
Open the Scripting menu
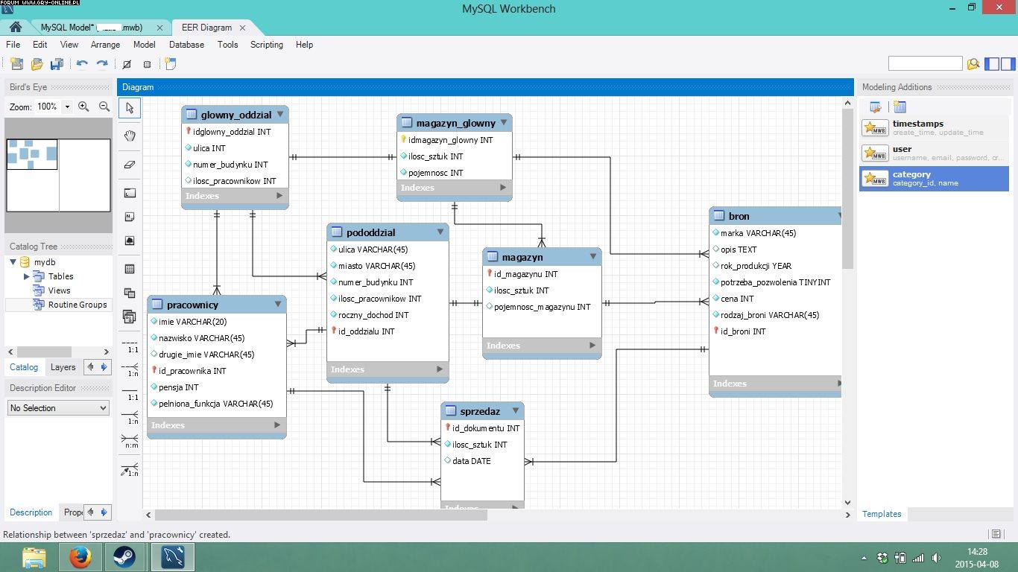point(267,45)
